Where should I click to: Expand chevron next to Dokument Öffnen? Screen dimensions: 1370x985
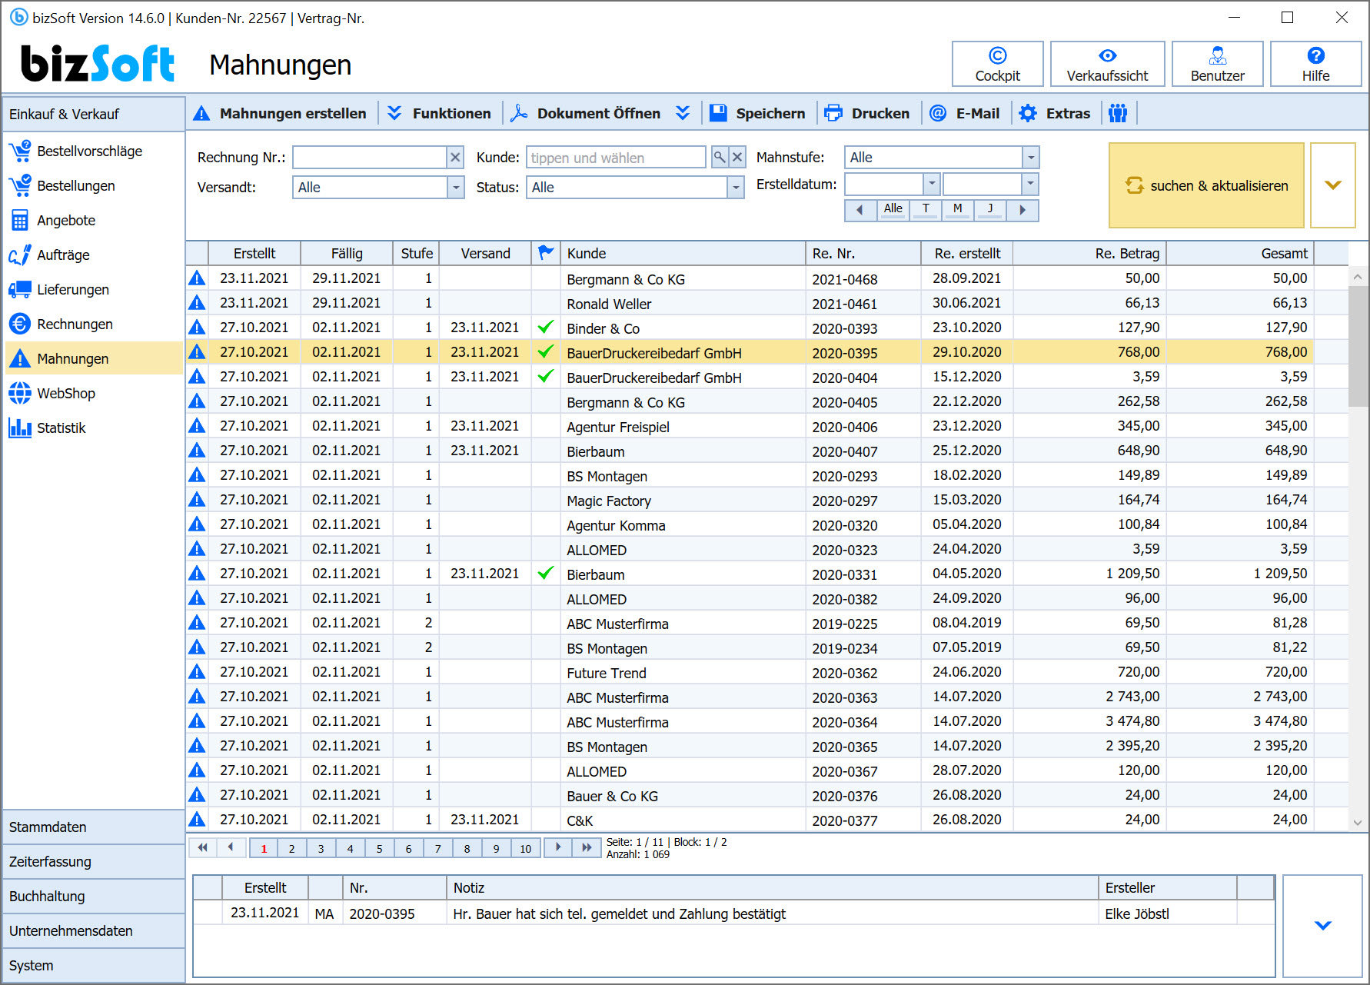click(683, 113)
